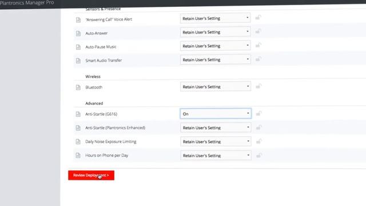Image resolution: width=366 pixels, height=206 pixels.
Task: Click the Auto-Pause Music label
Action: point(101,47)
